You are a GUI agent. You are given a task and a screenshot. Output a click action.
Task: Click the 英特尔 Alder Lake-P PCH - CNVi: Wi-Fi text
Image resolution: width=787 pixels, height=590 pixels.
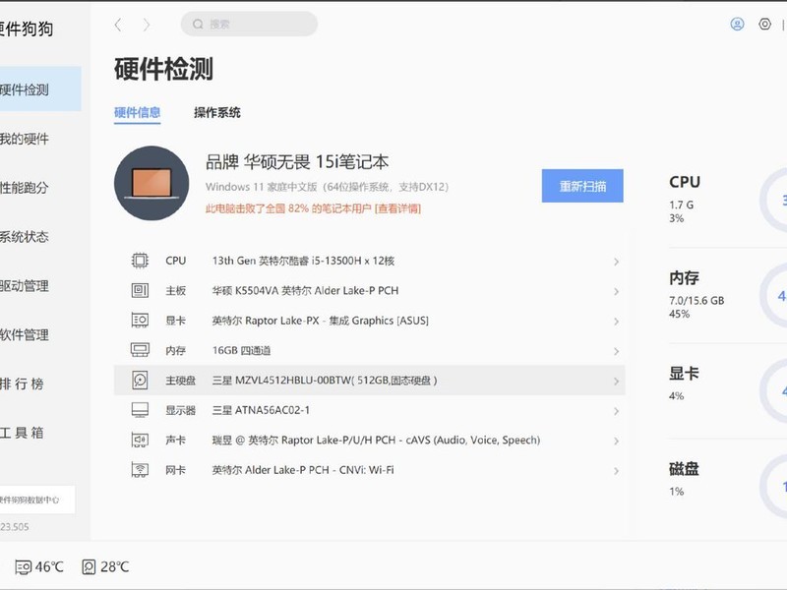[x=303, y=470]
